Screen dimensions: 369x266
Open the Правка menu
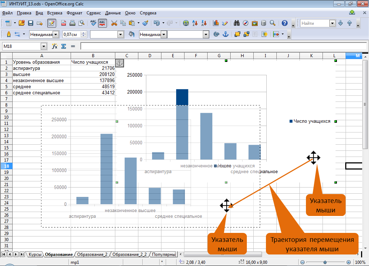click(24, 13)
